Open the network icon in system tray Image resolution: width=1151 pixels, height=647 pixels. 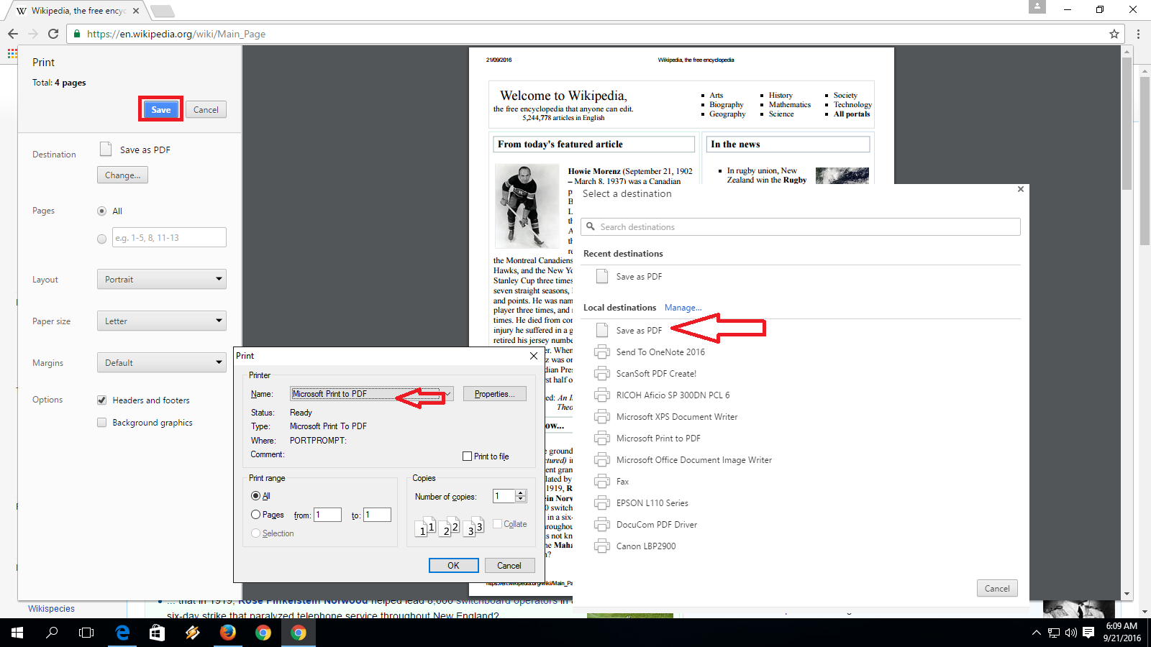click(x=1053, y=633)
